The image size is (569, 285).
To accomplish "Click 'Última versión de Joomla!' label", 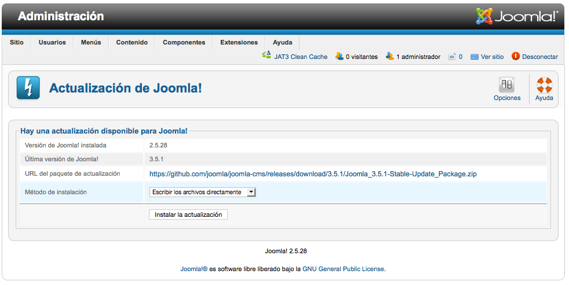I will pyautogui.click(x=61, y=159).
